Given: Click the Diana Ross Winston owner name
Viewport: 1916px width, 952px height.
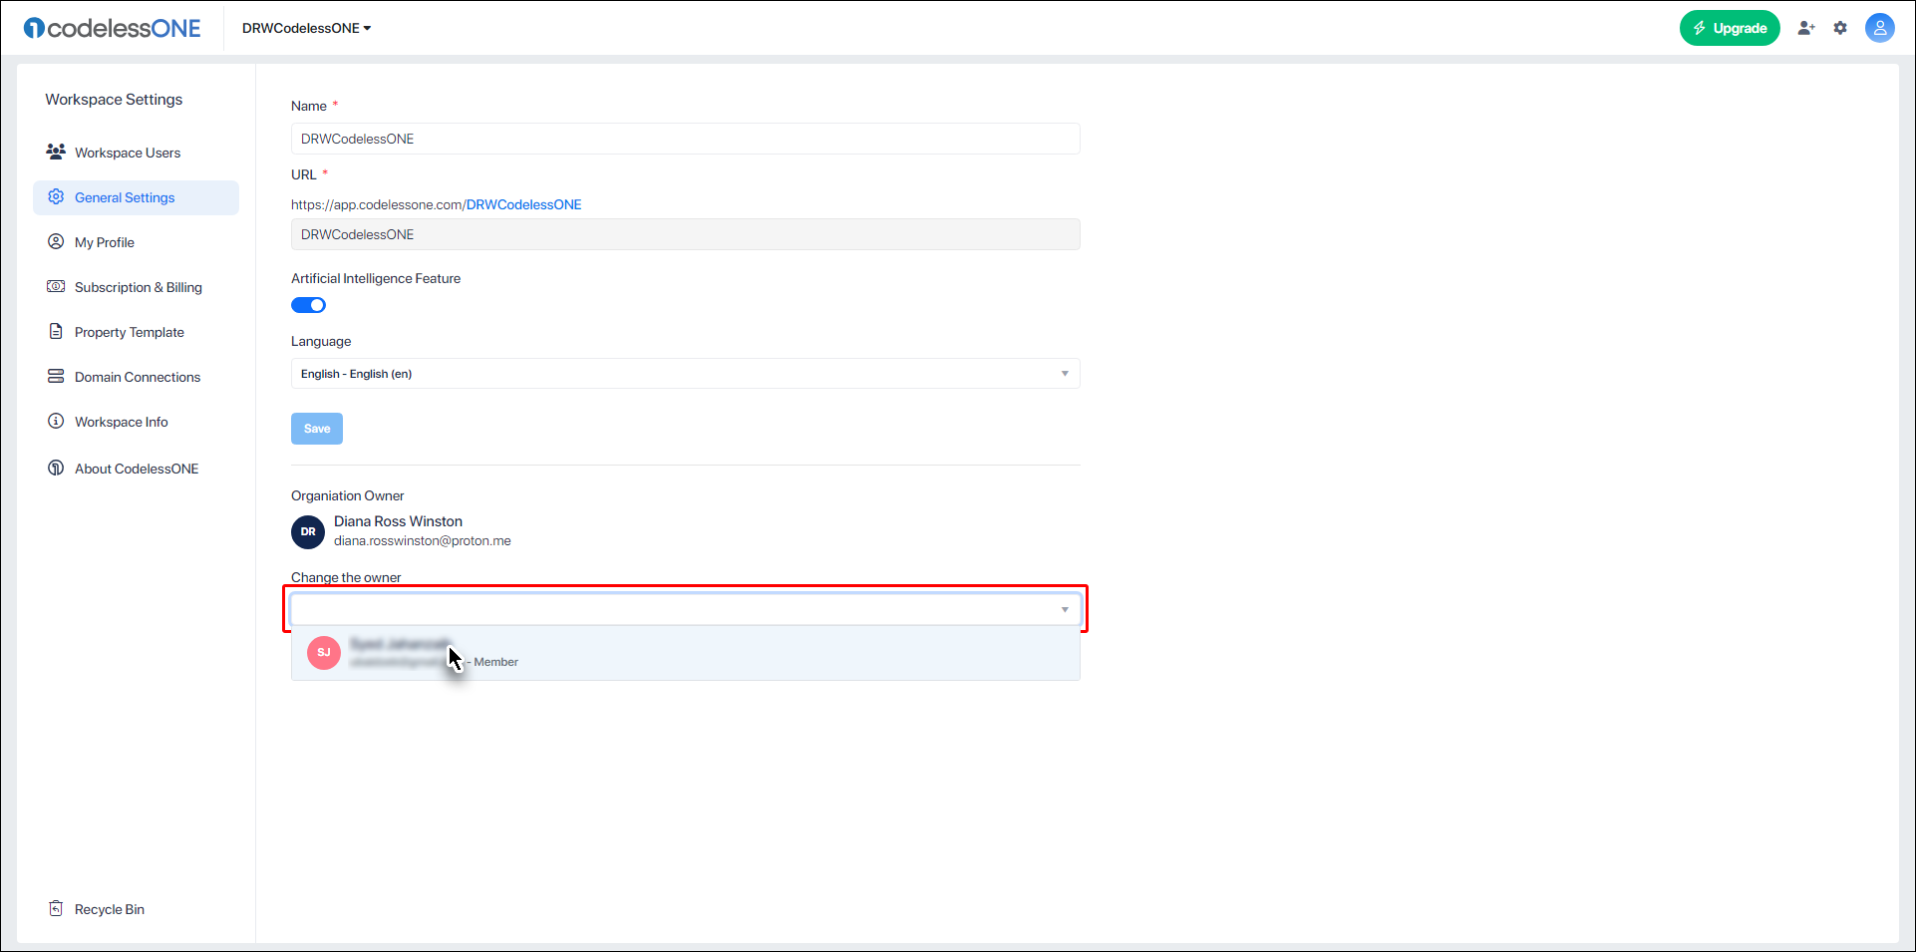Looking at the screenshot, I should point(398,521).
